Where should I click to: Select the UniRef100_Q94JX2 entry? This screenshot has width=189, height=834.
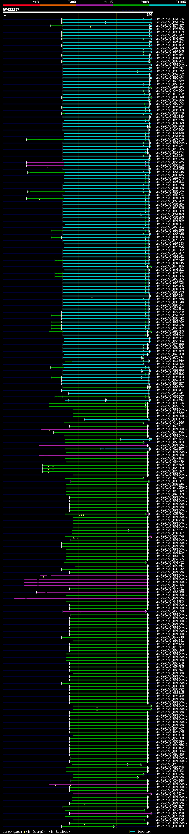169,439
